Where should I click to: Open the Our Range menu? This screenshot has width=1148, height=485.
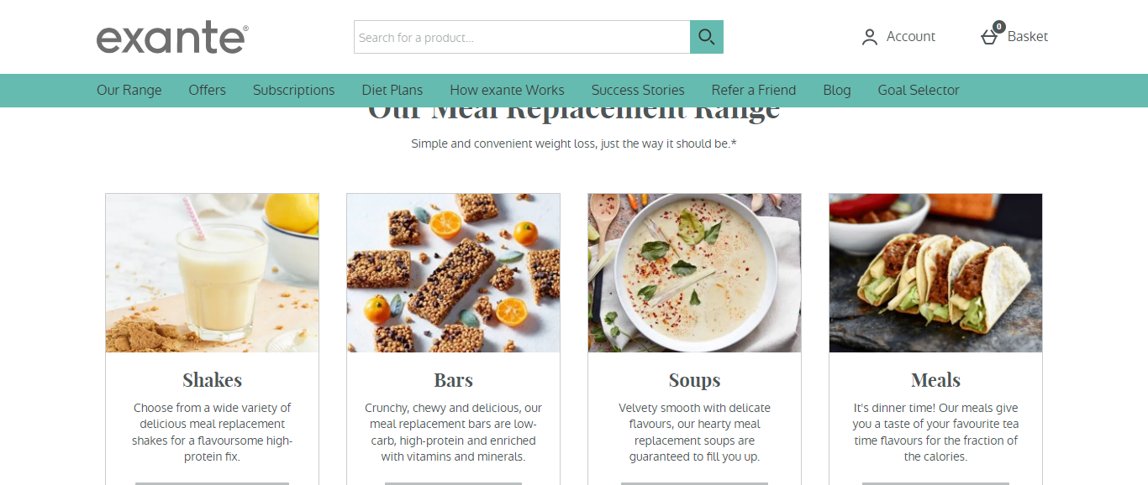coord(129,90)
